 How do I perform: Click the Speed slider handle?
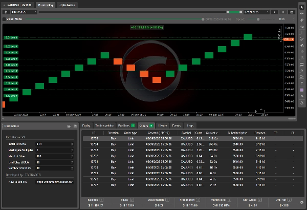click(x=258, y=19)
